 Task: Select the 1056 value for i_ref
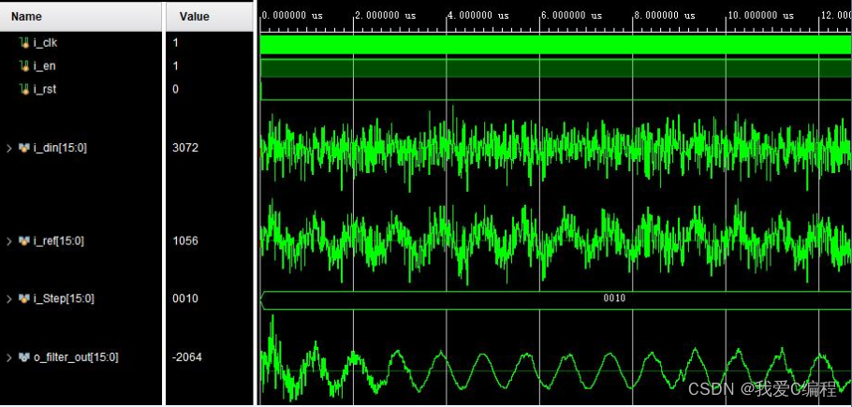[186, 240]
